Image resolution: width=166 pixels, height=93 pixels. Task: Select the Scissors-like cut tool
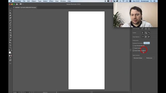[10, 40]
